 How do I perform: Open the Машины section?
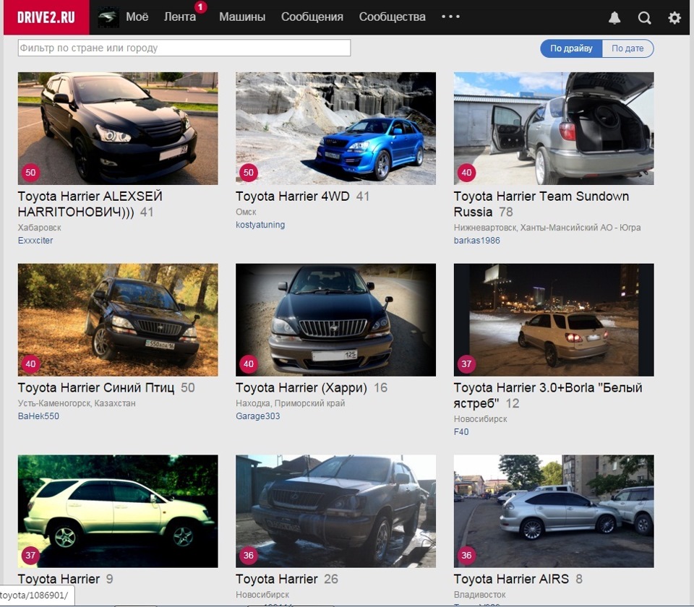point(242,17)
